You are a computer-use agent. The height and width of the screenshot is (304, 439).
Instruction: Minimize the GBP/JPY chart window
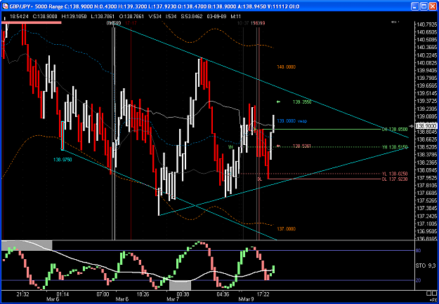tap(416, 6)
